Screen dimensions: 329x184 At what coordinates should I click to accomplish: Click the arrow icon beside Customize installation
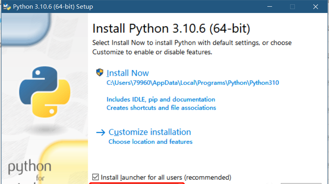tap(101, 132)
